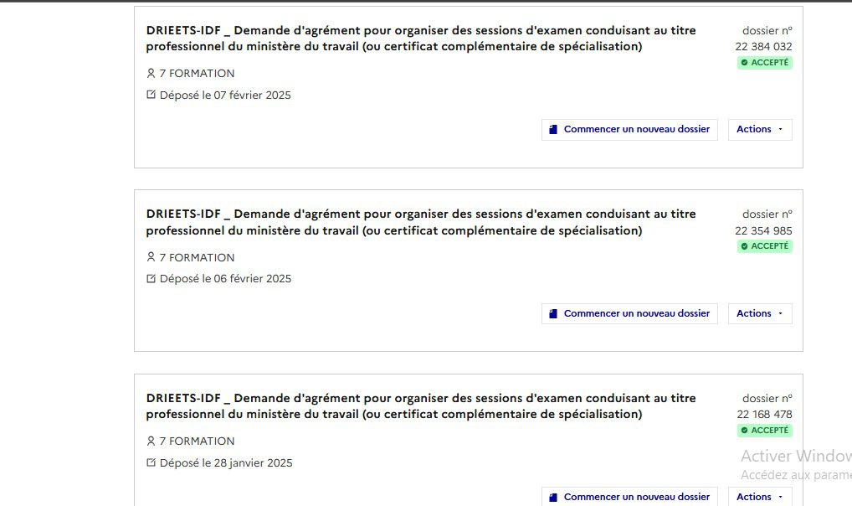Open DRIEETS-IDF title deposited 07 février 2025
This screenshot has width=852, height=506.
pos(420,39)
